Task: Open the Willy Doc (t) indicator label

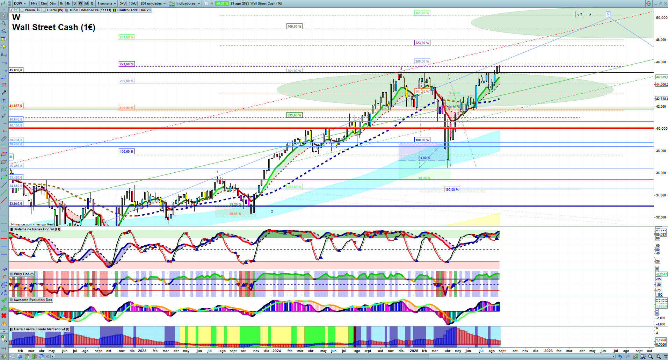Action: pyautogui.click(x=22, y=274)
